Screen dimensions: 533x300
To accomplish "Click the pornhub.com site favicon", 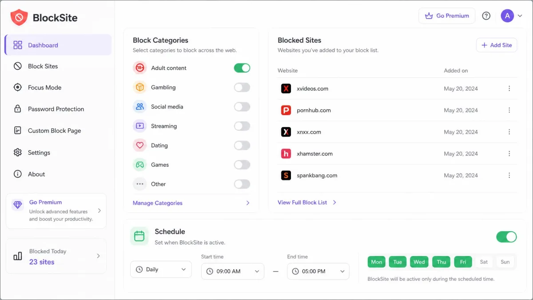I will coord(286,110).
